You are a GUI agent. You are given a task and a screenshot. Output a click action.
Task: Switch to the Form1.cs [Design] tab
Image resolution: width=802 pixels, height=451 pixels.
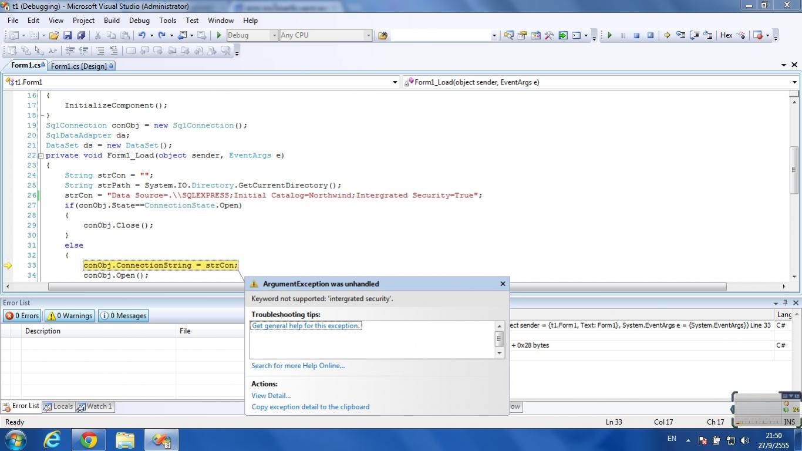(x=82, y=66)
